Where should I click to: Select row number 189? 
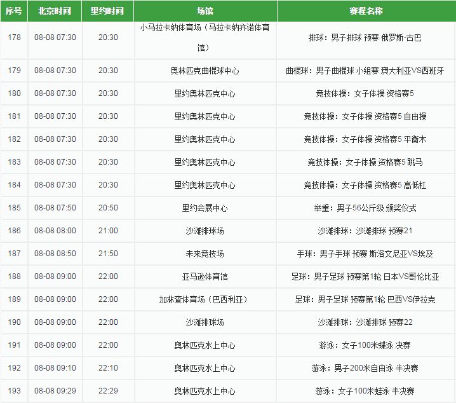click(14, 299)
